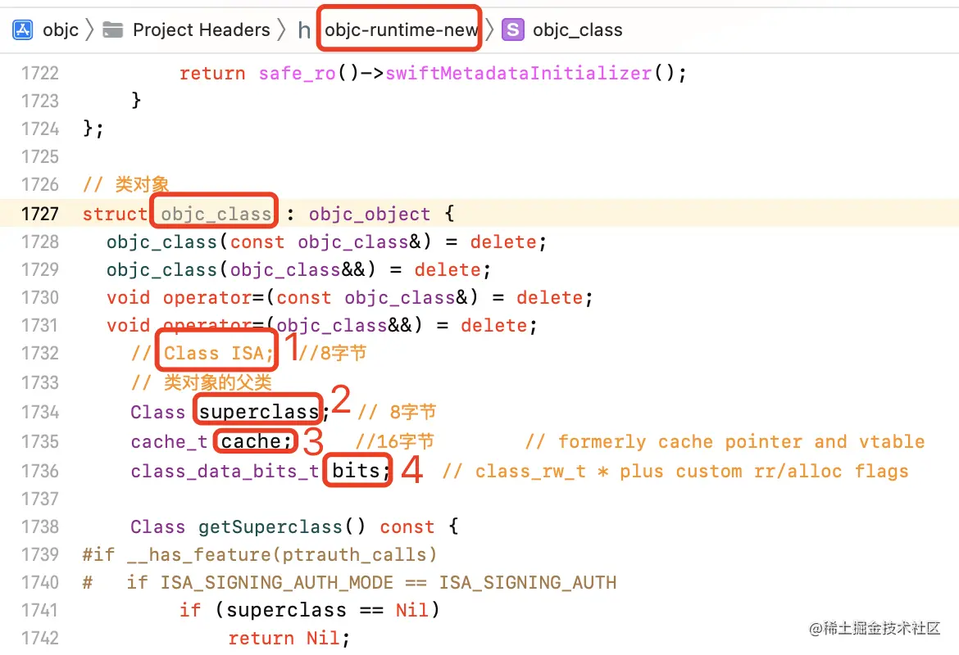Click 'struct' keyword on line 1727
This screenshot has width=959, height=655.
pyautogui.click(x=115, y=215)
